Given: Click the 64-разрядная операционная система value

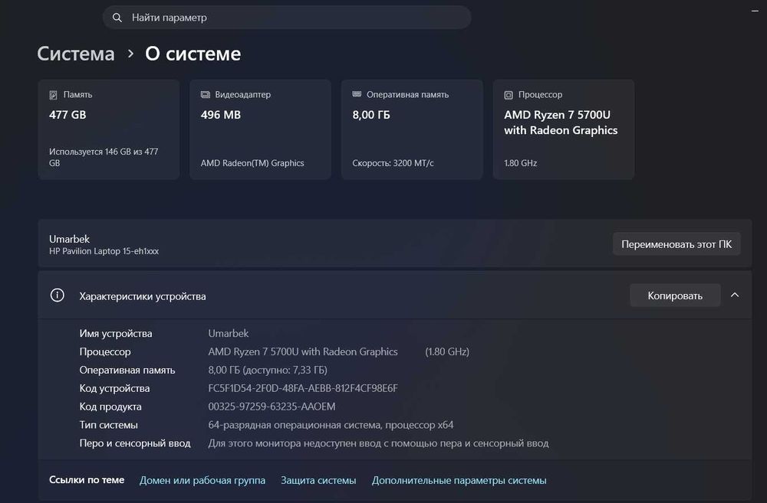Looking at the screenshot, I should click(x=331, y=425).
